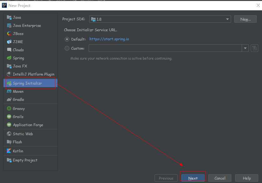Click the Clouds icon
Screen dimensions: 262x183
coord(9,50)
